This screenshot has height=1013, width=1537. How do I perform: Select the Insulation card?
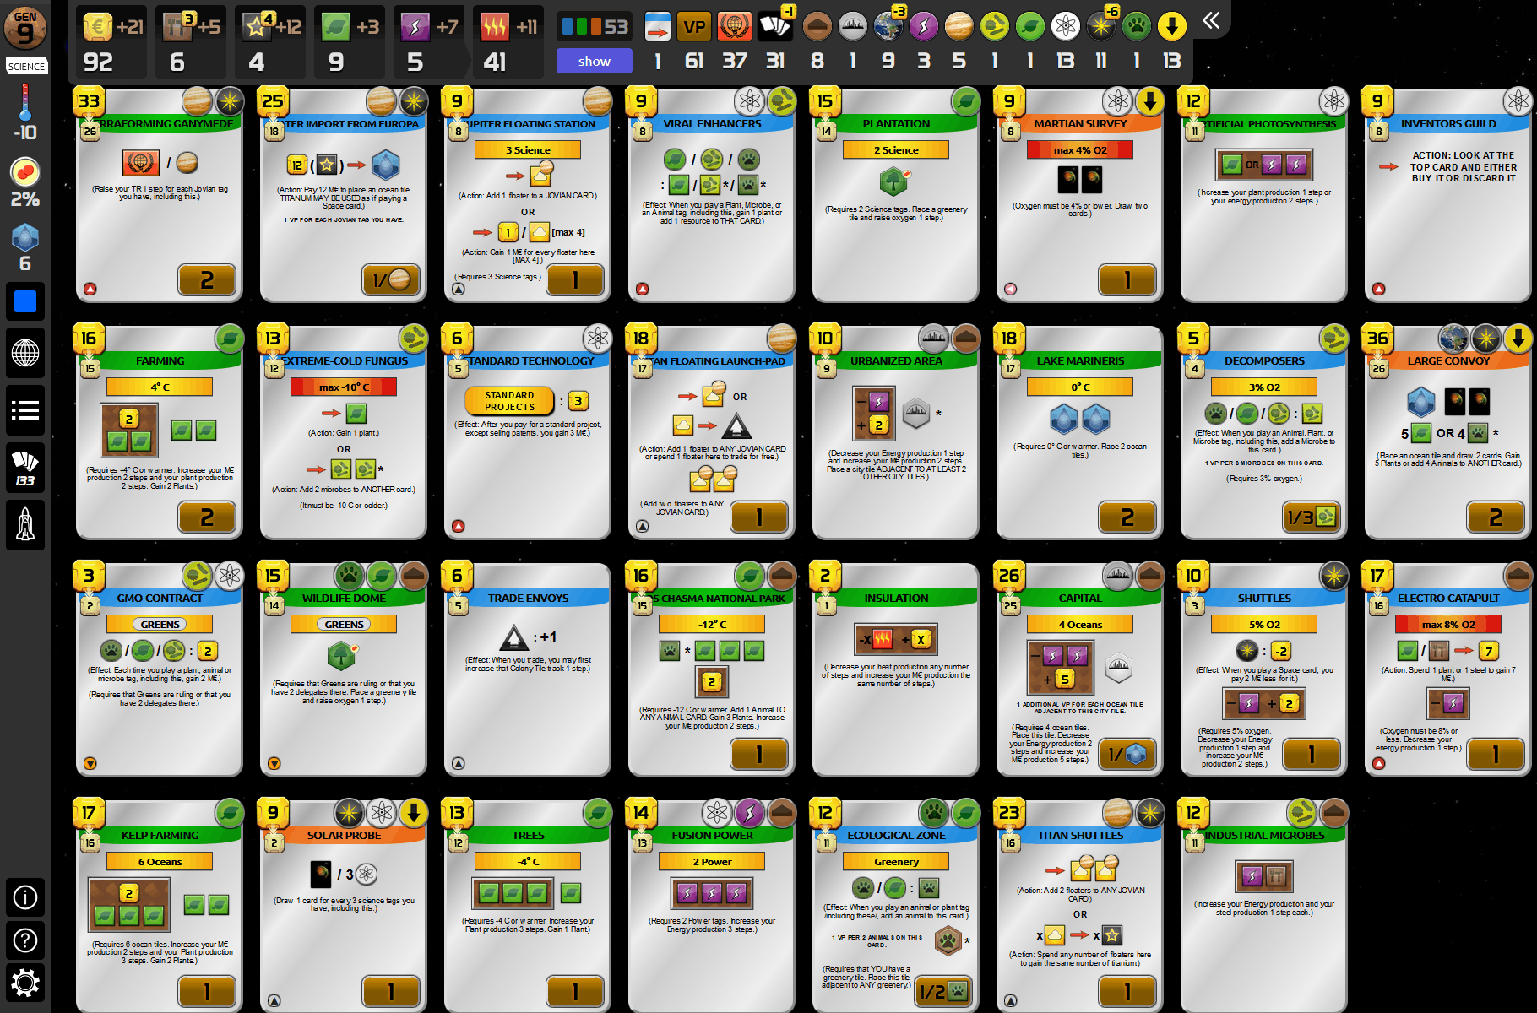(x=896, y=669)
